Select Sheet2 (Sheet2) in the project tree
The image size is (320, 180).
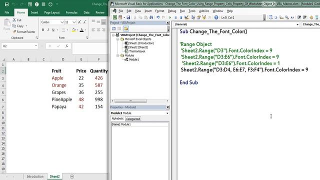tap(138, 47)
